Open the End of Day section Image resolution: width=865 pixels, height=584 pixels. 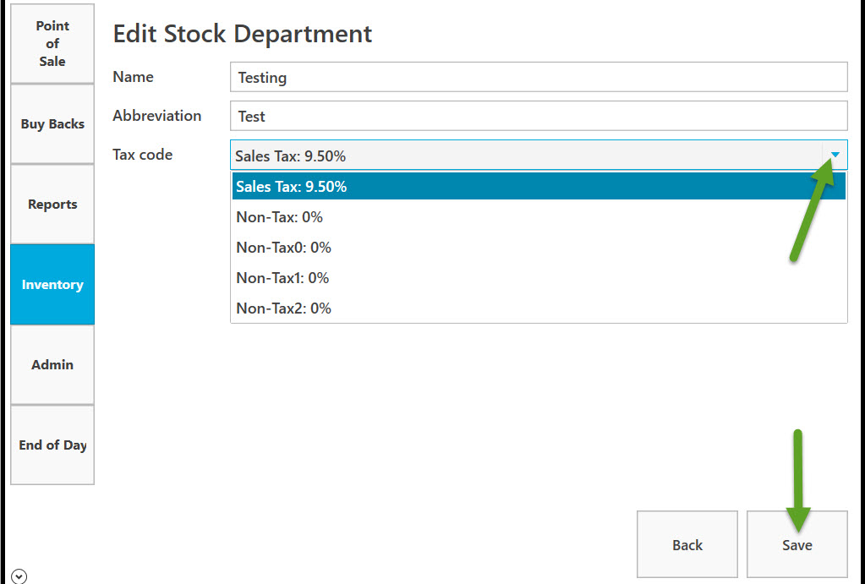(x=52, y=445)
